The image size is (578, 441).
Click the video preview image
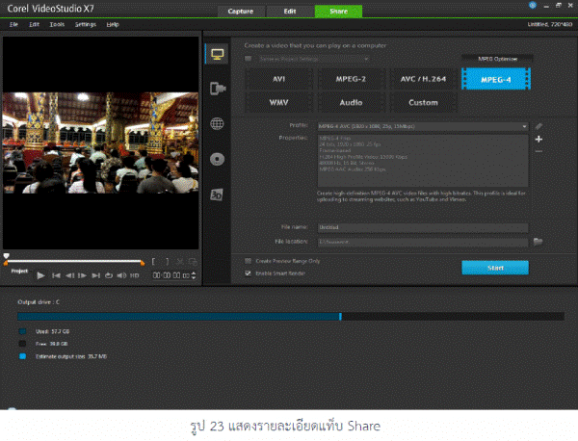[x=100, y=143]
